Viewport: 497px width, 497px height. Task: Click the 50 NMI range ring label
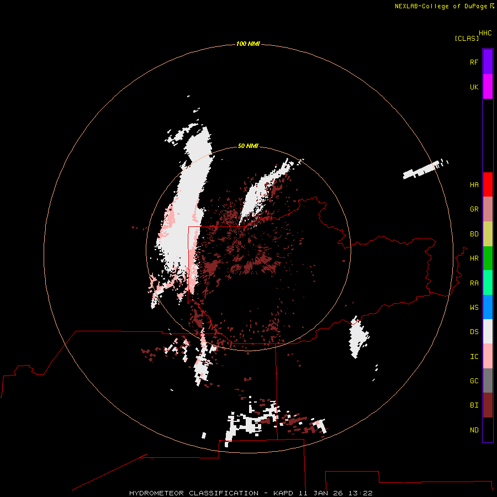tap(248, 146)
